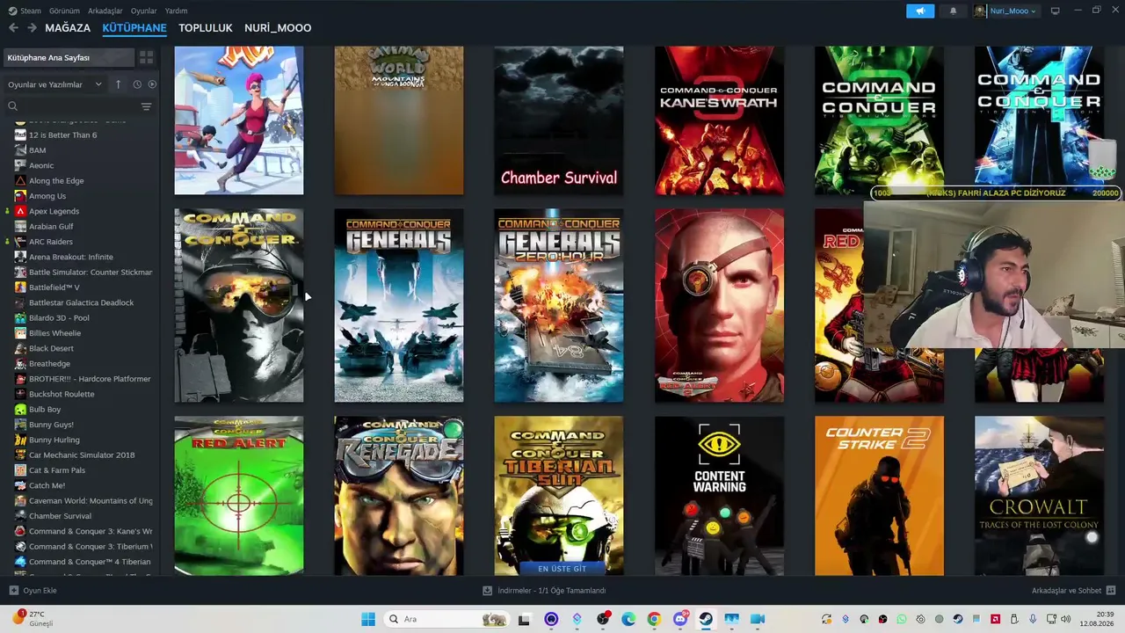The height and width of the screenshot is (633, 1125).
Task: Filter ready-to-play games with play icon
Action: point(152,84)
